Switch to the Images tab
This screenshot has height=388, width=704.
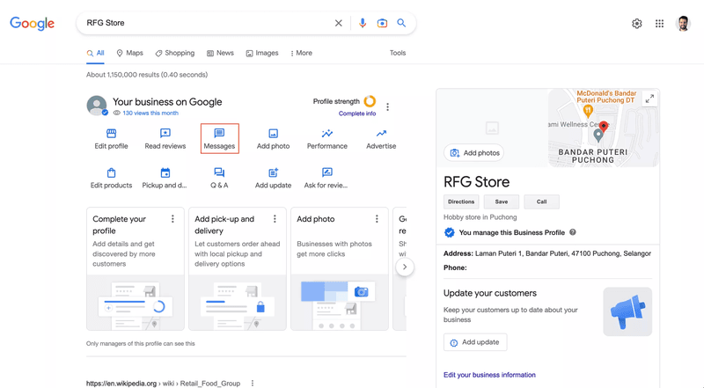[x=262, y=53]
